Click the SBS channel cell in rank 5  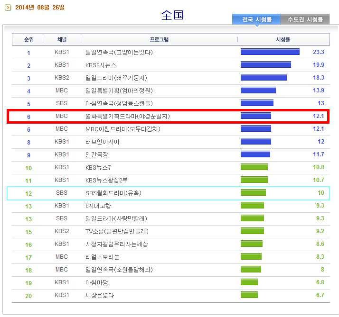point(62,103)
